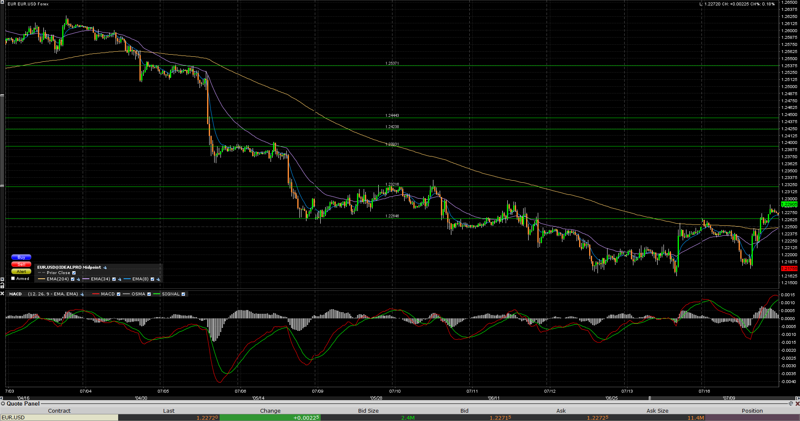This screenshot has height=421, width=800.
Task: Click the Position column header
Action: coord(752,411)
